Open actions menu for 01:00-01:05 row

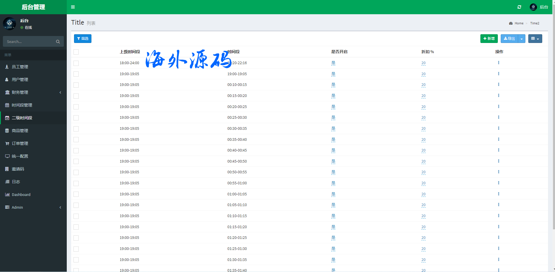click(498, 194)
